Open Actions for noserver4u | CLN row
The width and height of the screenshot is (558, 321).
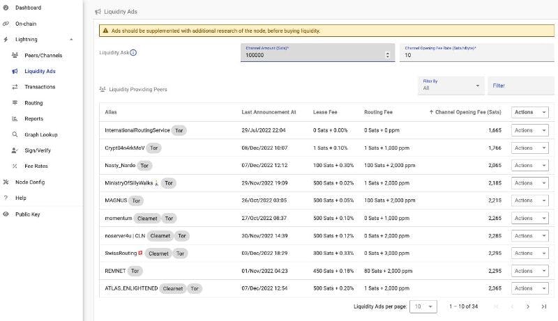pyautogui.click(x=530, y=236)
